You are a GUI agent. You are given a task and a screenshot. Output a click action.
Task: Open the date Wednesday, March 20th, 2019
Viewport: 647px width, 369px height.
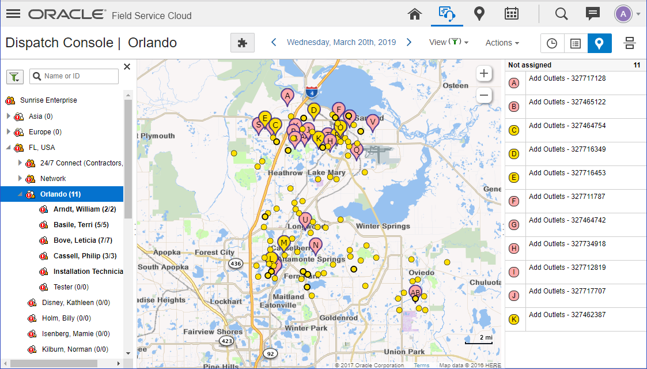(x=341, y=42)
